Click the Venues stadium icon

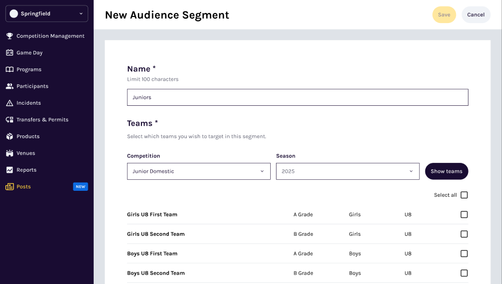(9, 153)
